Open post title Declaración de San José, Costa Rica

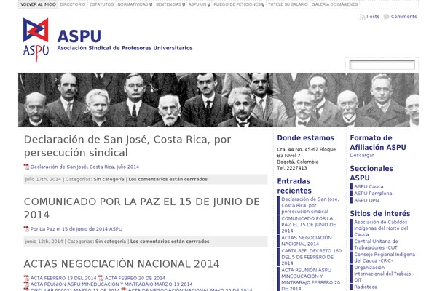[127, 146]
